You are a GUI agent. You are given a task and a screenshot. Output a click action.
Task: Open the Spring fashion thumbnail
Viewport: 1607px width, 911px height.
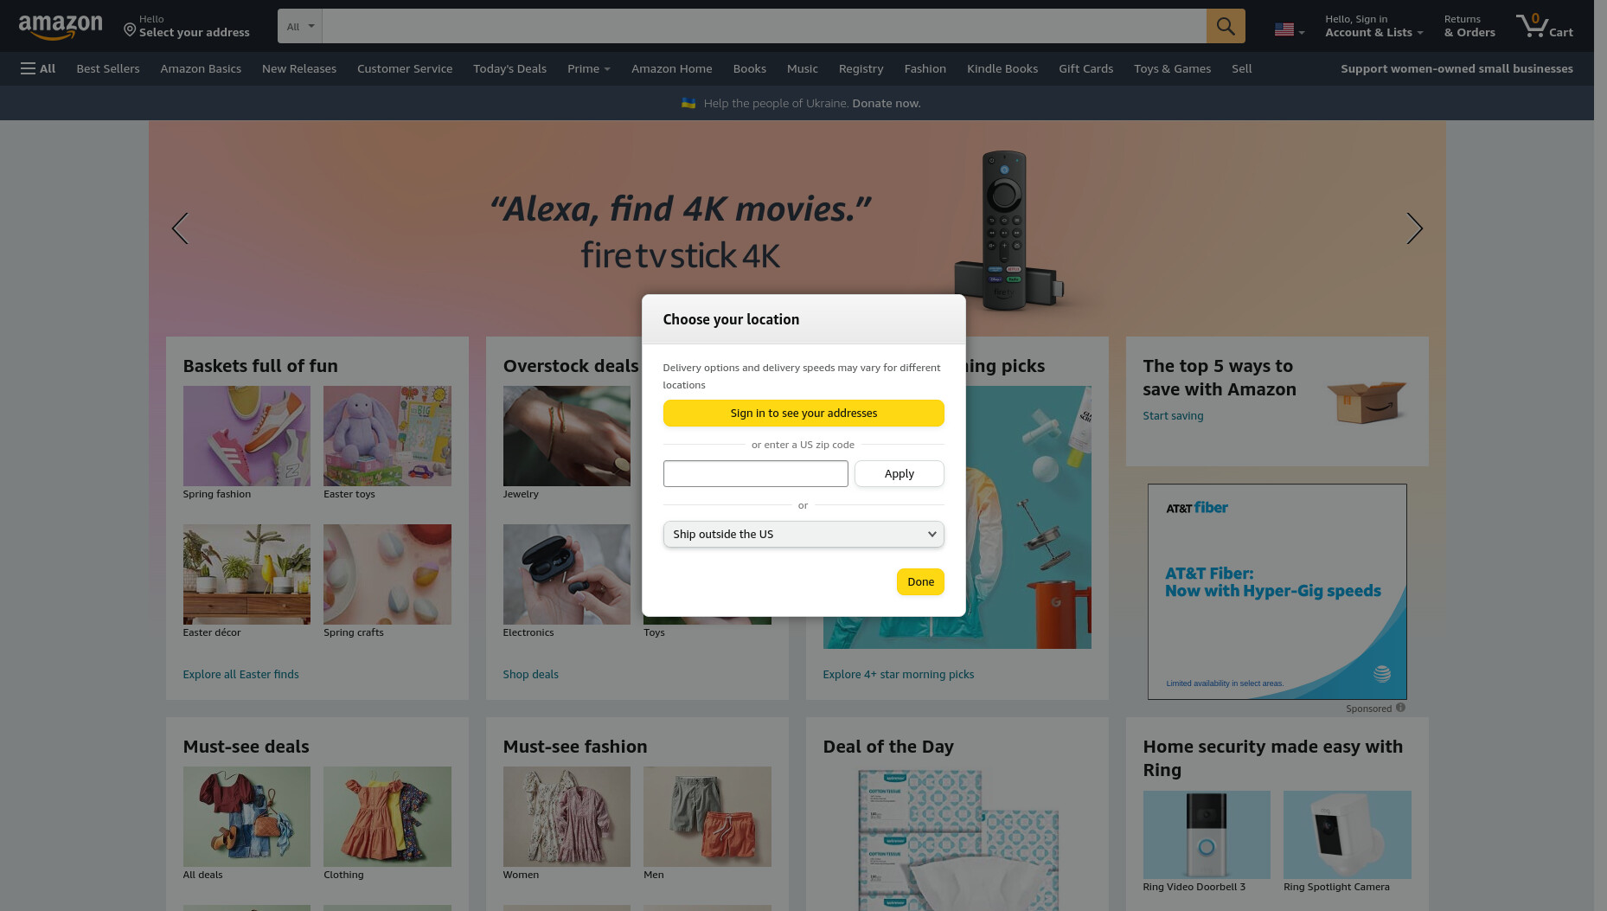click(246, 436)
